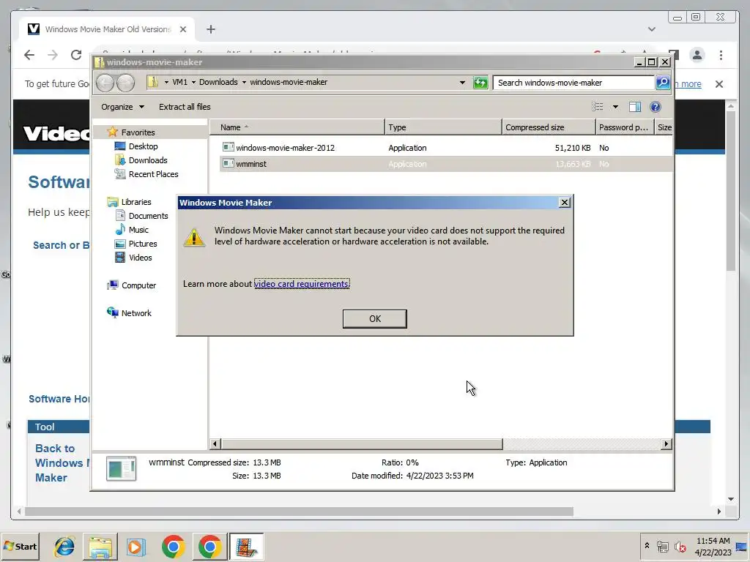Open Windows Media Player from taskbar

click(x=135, y=547)
